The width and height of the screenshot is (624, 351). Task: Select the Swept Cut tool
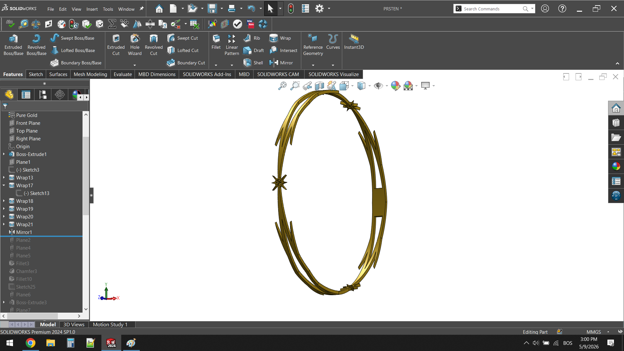[182, 38]
